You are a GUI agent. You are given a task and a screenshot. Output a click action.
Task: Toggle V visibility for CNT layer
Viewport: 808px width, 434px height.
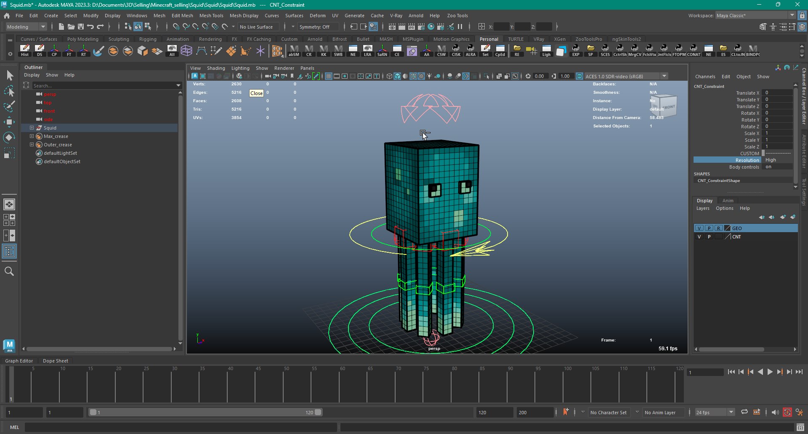699,237
